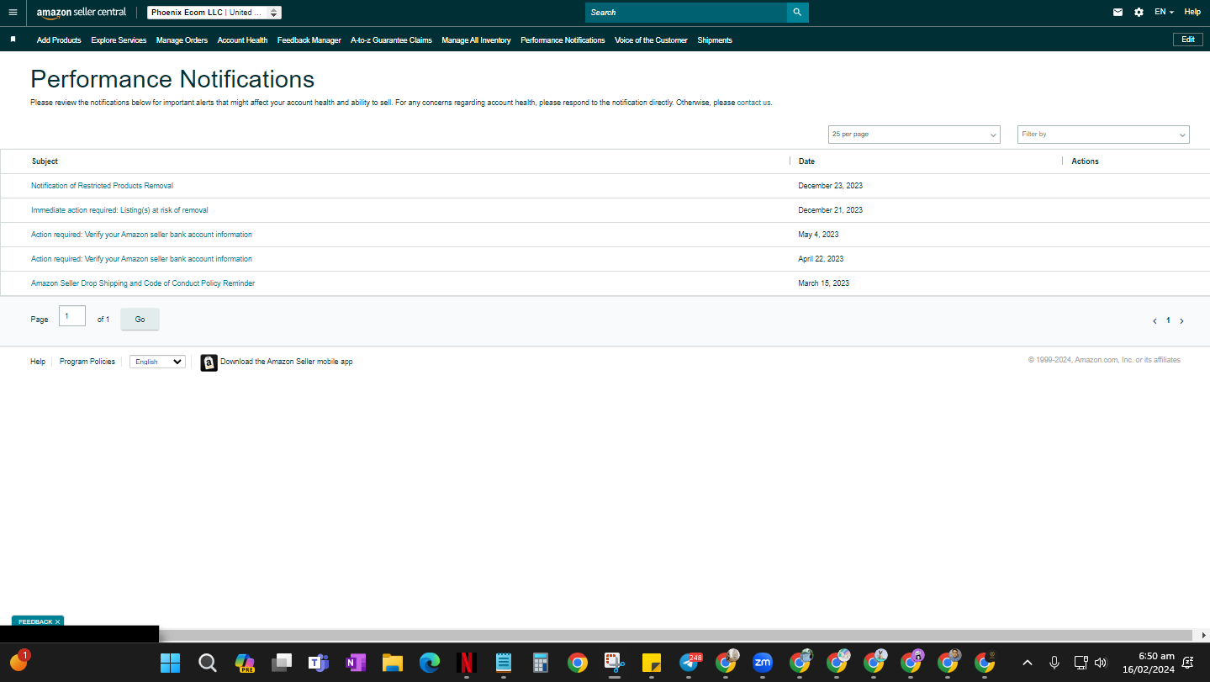Open Sticky Notes from the taskbar
The height and width of the screenshot is (682, 1210).
(x=652, y=663)
